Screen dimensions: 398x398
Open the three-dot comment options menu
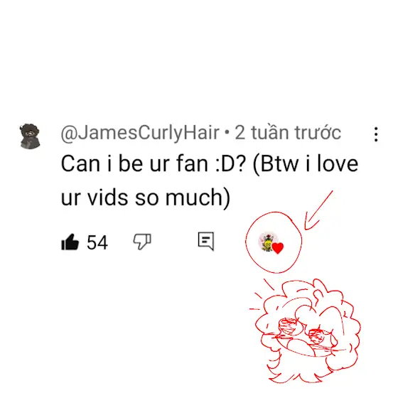pyautogui.click(x=376, y=134)
